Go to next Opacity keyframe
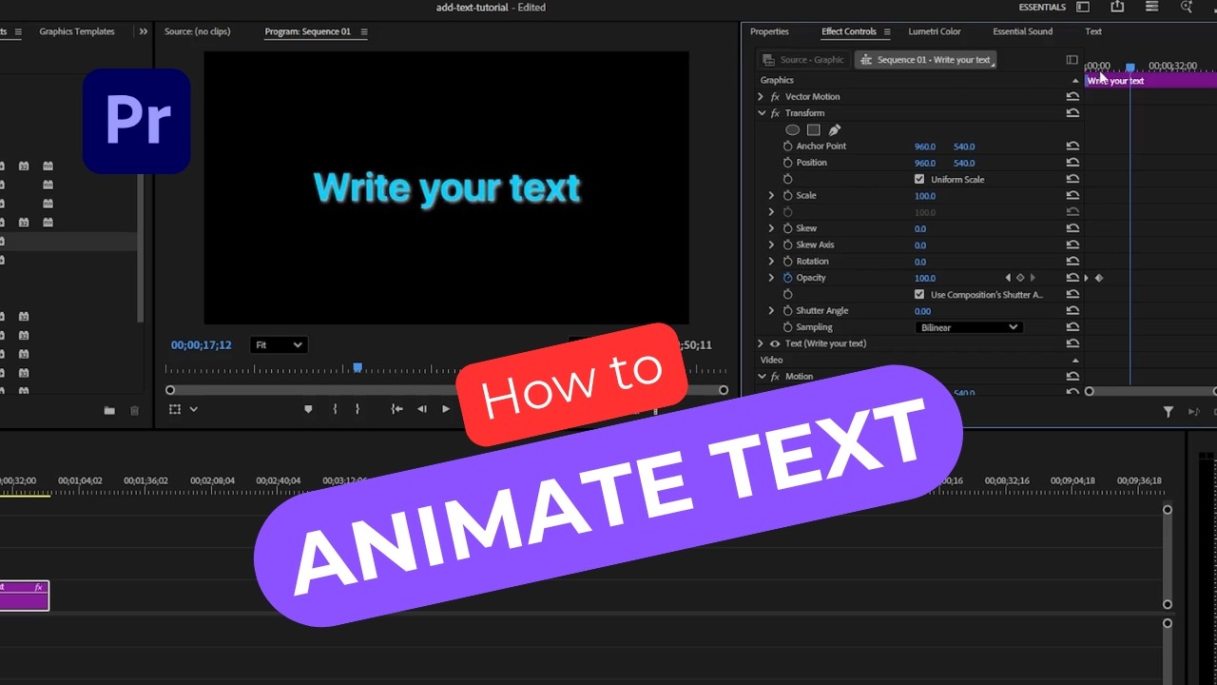Image resolution: width=1217 pixels, height=685 pixels. click(1033, 278)
